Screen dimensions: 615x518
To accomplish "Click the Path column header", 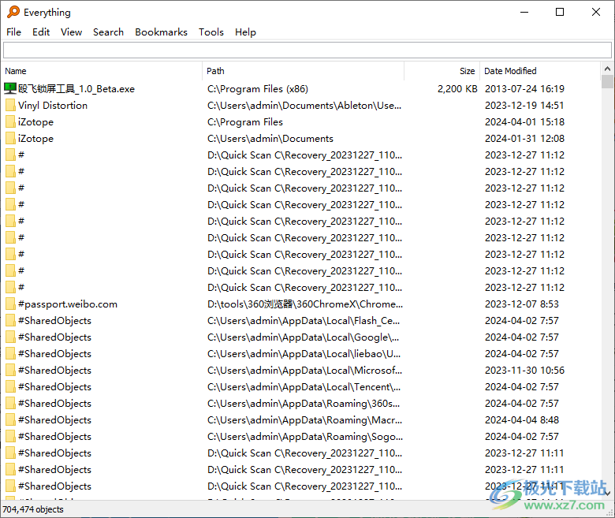I will click(303, 71).
